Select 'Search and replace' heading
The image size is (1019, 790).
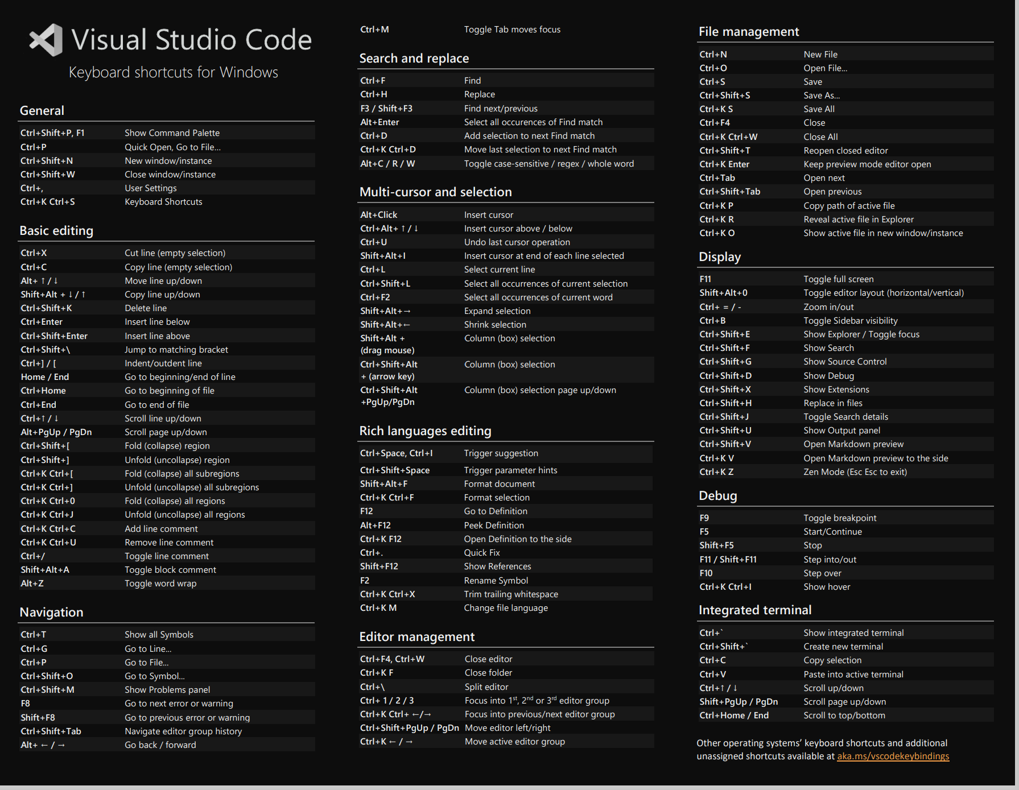coord(414,59)
